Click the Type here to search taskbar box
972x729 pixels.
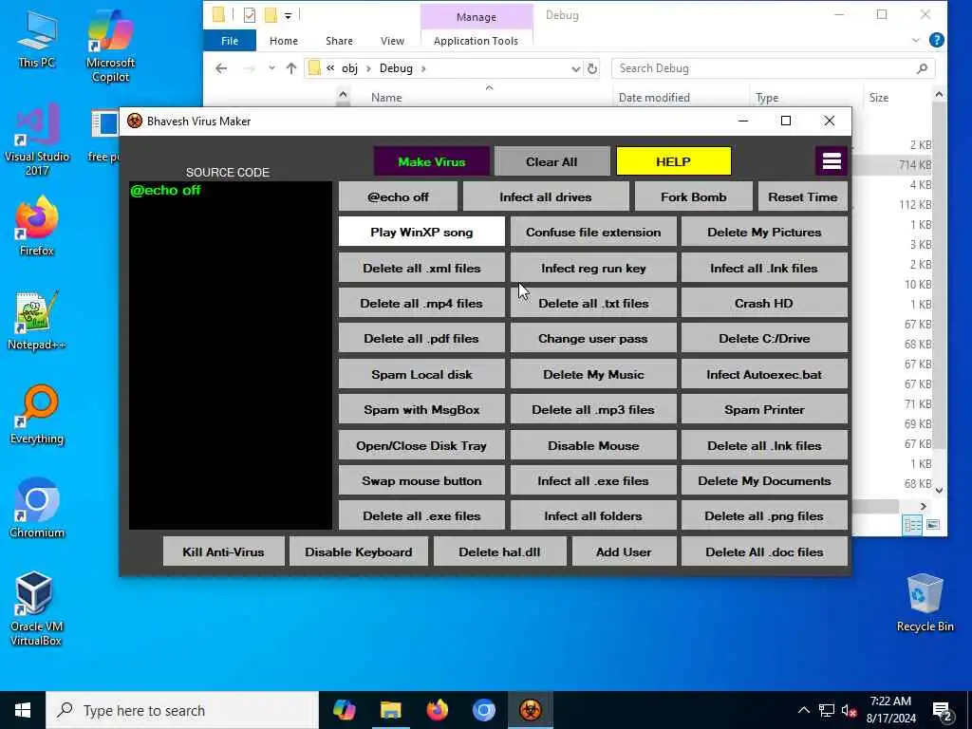coord(182,710)
